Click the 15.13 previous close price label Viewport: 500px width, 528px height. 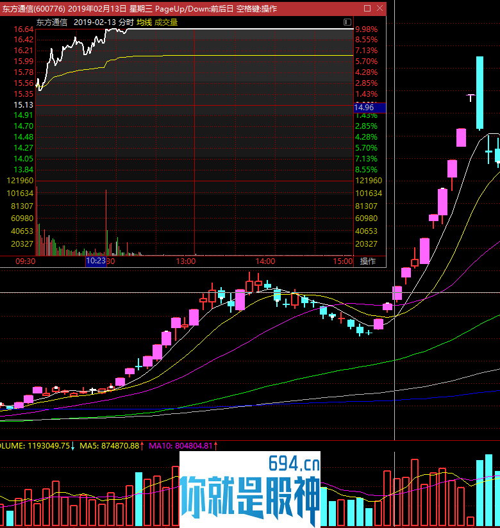[24, 104]
